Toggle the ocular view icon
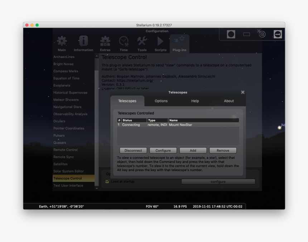Image resolution: width=308 pixels, height=242 pixels. 231,34
